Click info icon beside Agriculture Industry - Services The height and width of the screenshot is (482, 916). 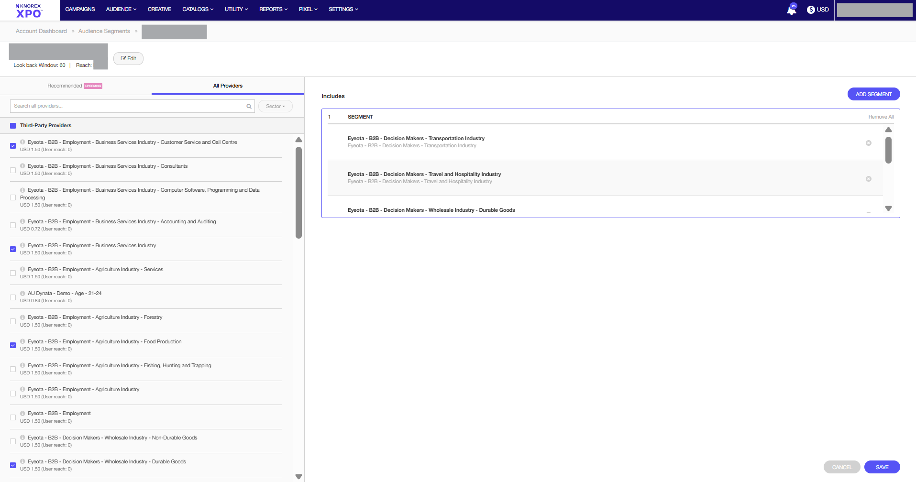[x=22, y=269]
